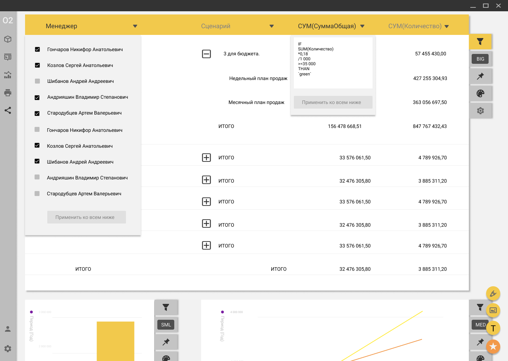Collapse the '3 для бюджета' group with minus
This screenshot has height=361, width=508.
(206, 54)
